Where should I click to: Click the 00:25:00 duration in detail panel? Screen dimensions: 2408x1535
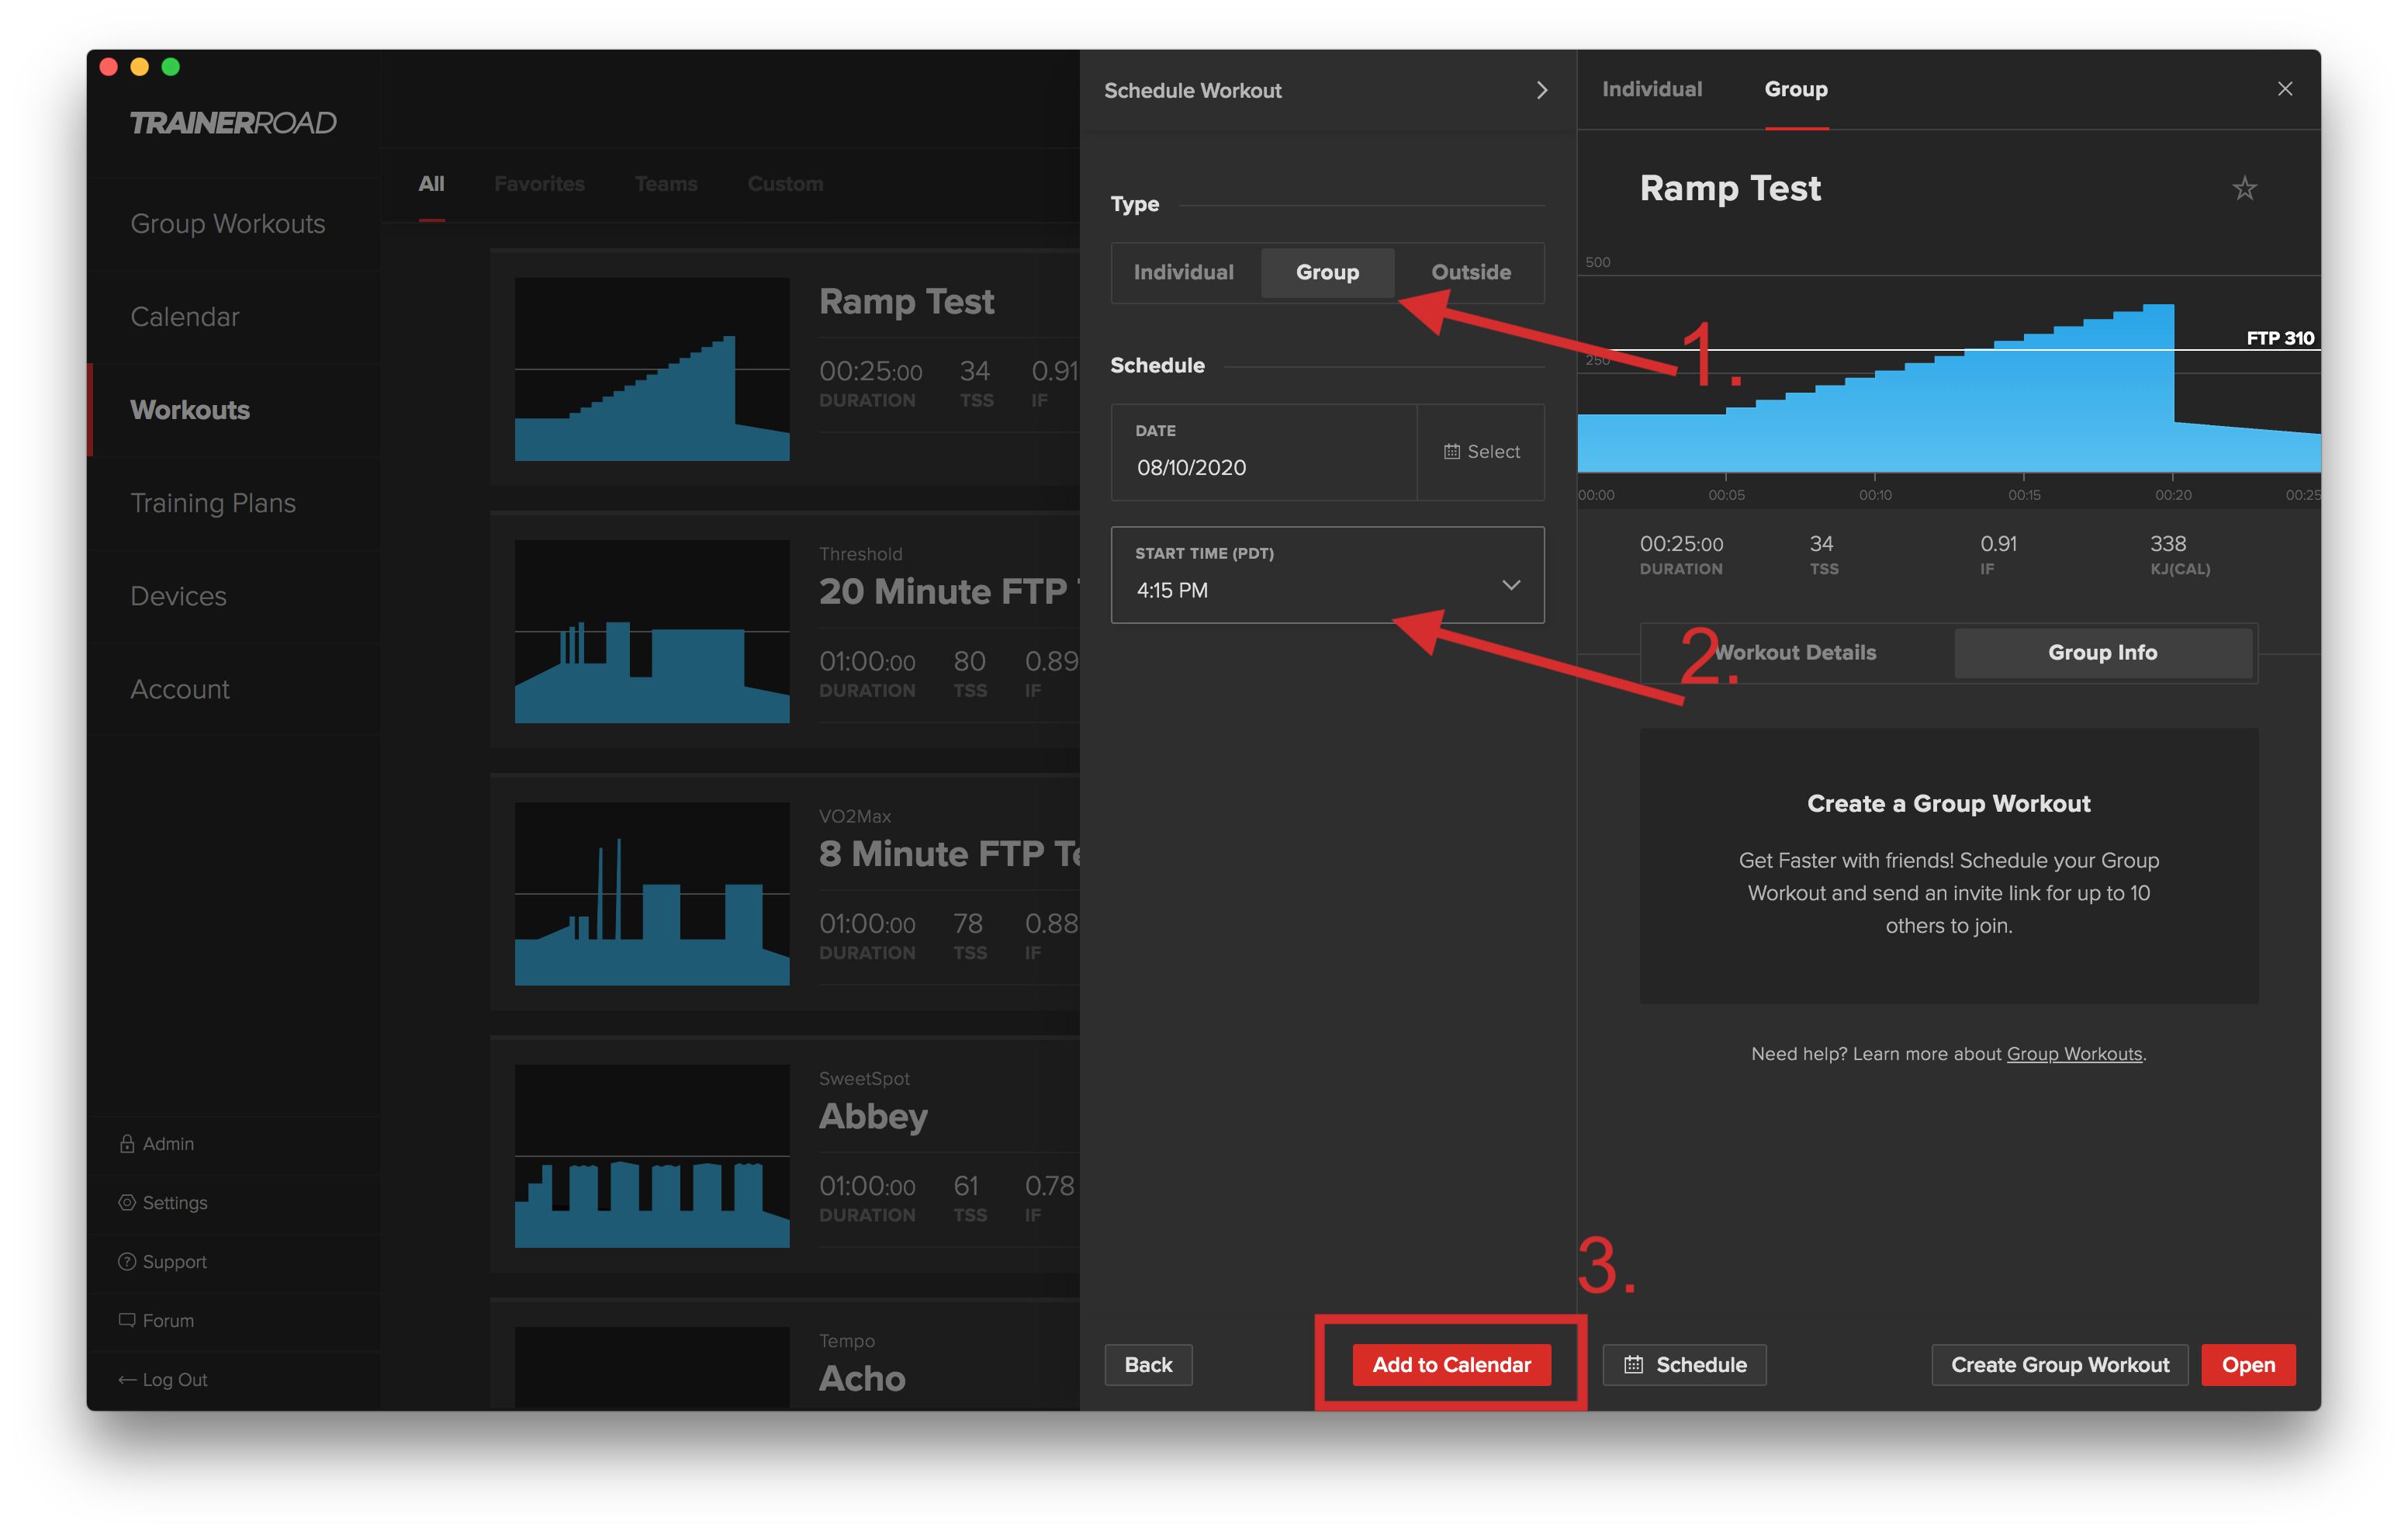click(x=1681, y=544)
